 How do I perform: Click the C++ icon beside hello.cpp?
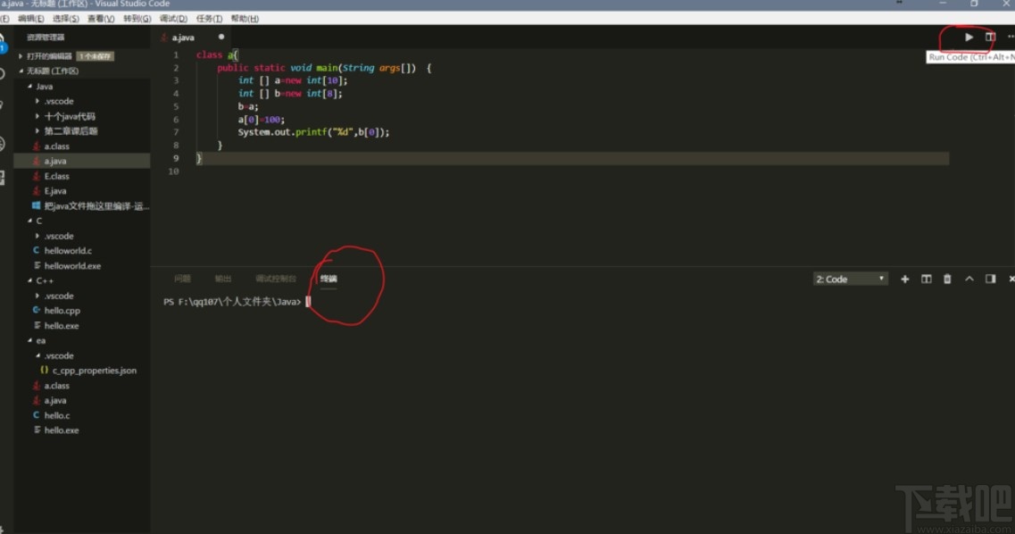(37, 311)
